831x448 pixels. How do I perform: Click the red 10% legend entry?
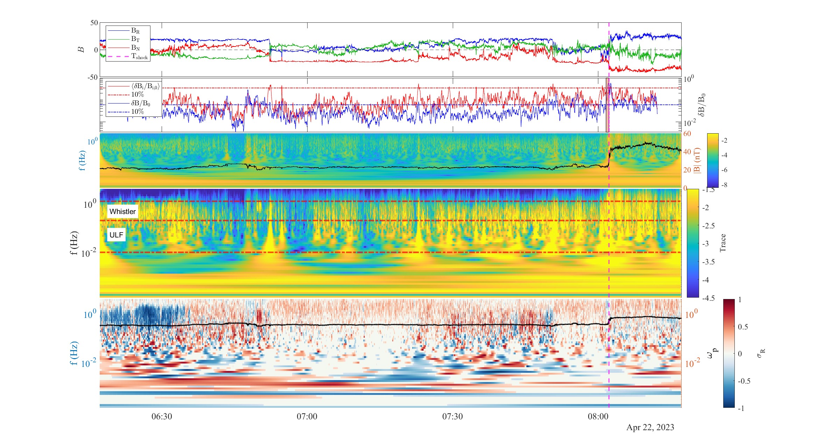(126, 94)
